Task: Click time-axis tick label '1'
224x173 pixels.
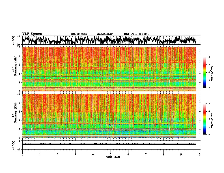Action: pos(40,154)
